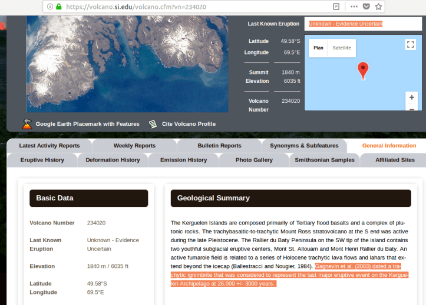426x305 pixels.
Task: Switch map to Satellite view
Action: 342,48
